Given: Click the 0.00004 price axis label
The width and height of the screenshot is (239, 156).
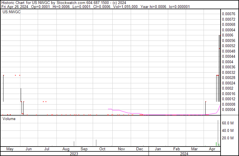Looking at the screenshot, I should [x=228, y=109].
